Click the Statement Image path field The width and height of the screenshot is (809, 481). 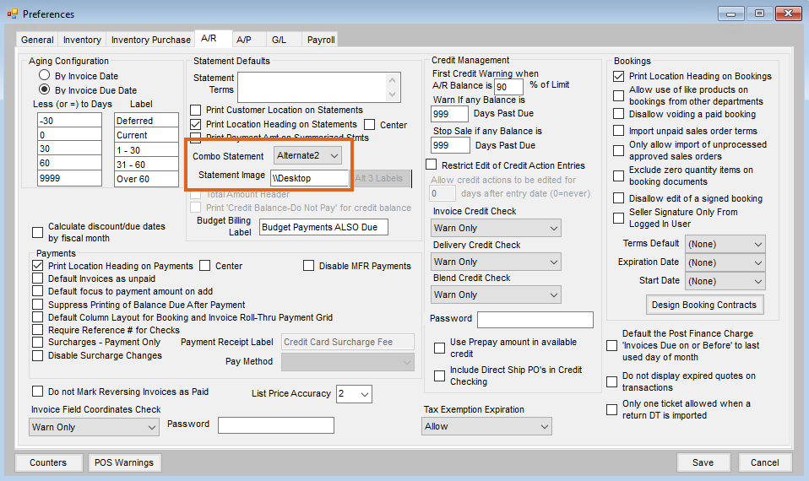pyautogui.click(x=310, y=178)
